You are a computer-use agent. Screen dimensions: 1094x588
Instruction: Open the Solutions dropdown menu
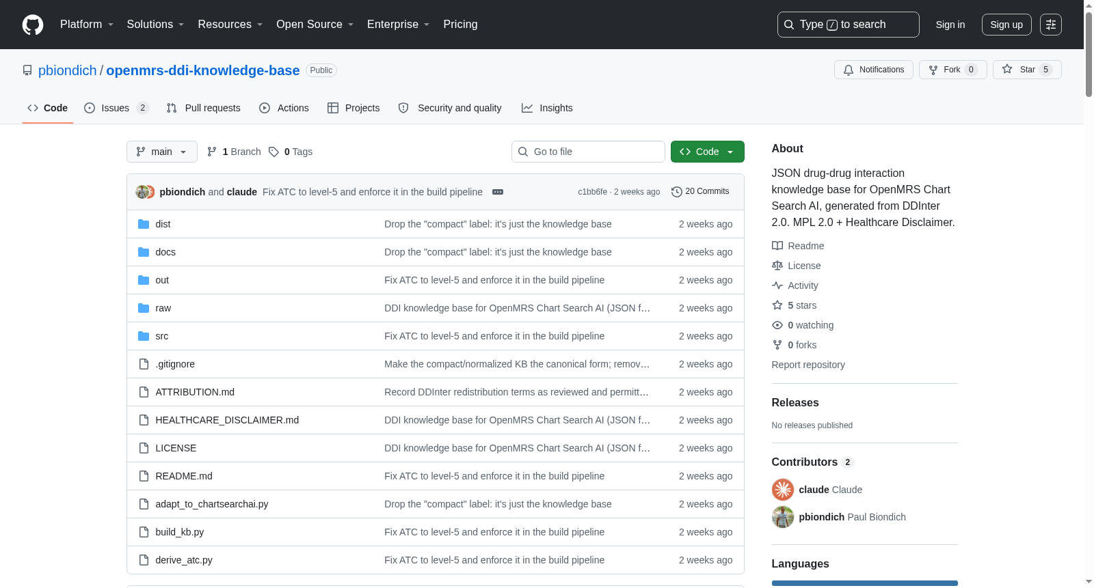point(155,25)
